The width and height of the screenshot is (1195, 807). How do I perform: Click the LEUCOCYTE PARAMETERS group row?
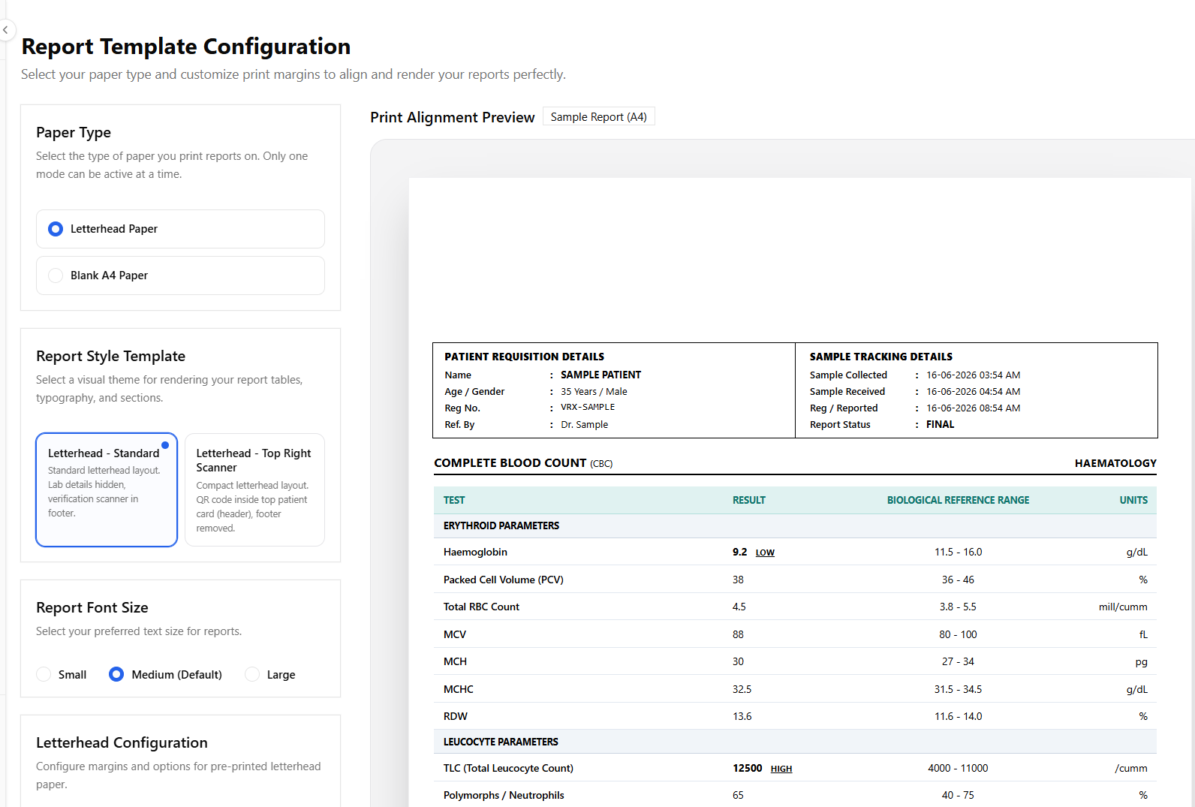[795, 742]
